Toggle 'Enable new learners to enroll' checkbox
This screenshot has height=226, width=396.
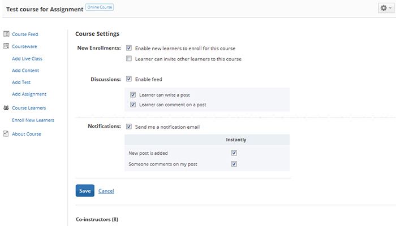click(x=129, y=48)
